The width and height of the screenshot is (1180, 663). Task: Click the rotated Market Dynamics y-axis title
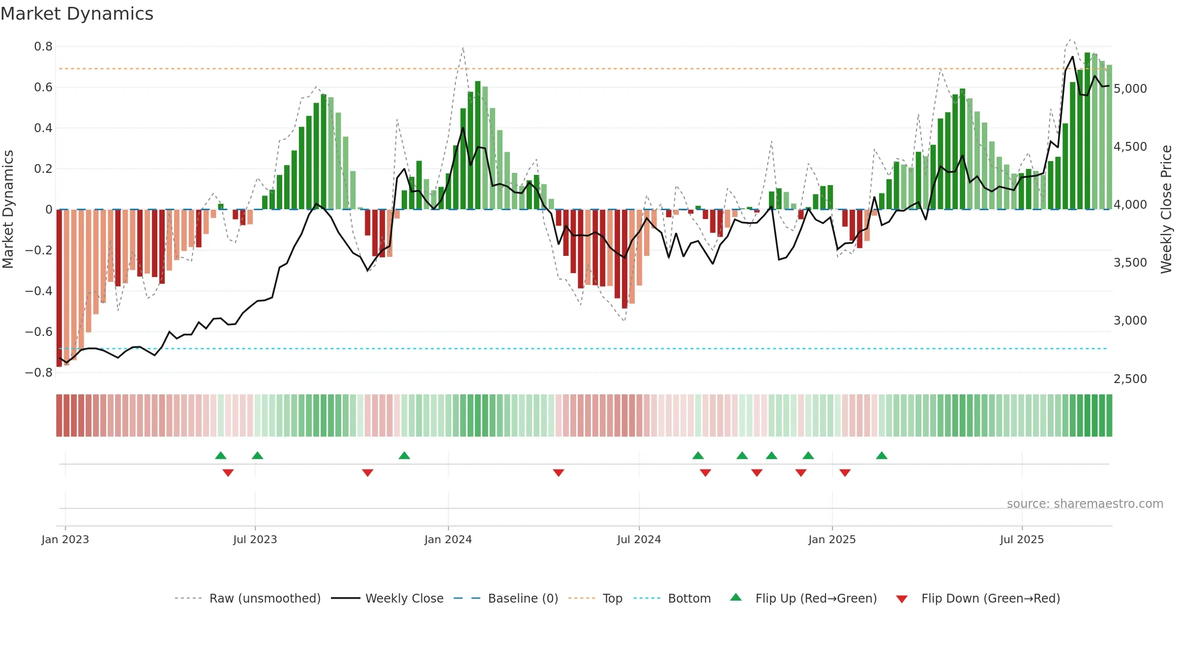click(8, 209)
